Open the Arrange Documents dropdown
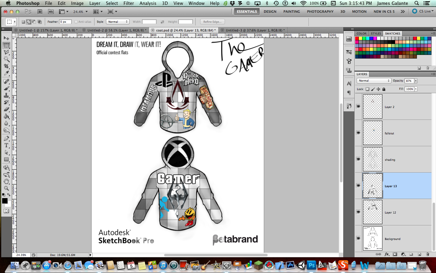The image size is (436, 273). pyautogui.click(x=98, y=12)
